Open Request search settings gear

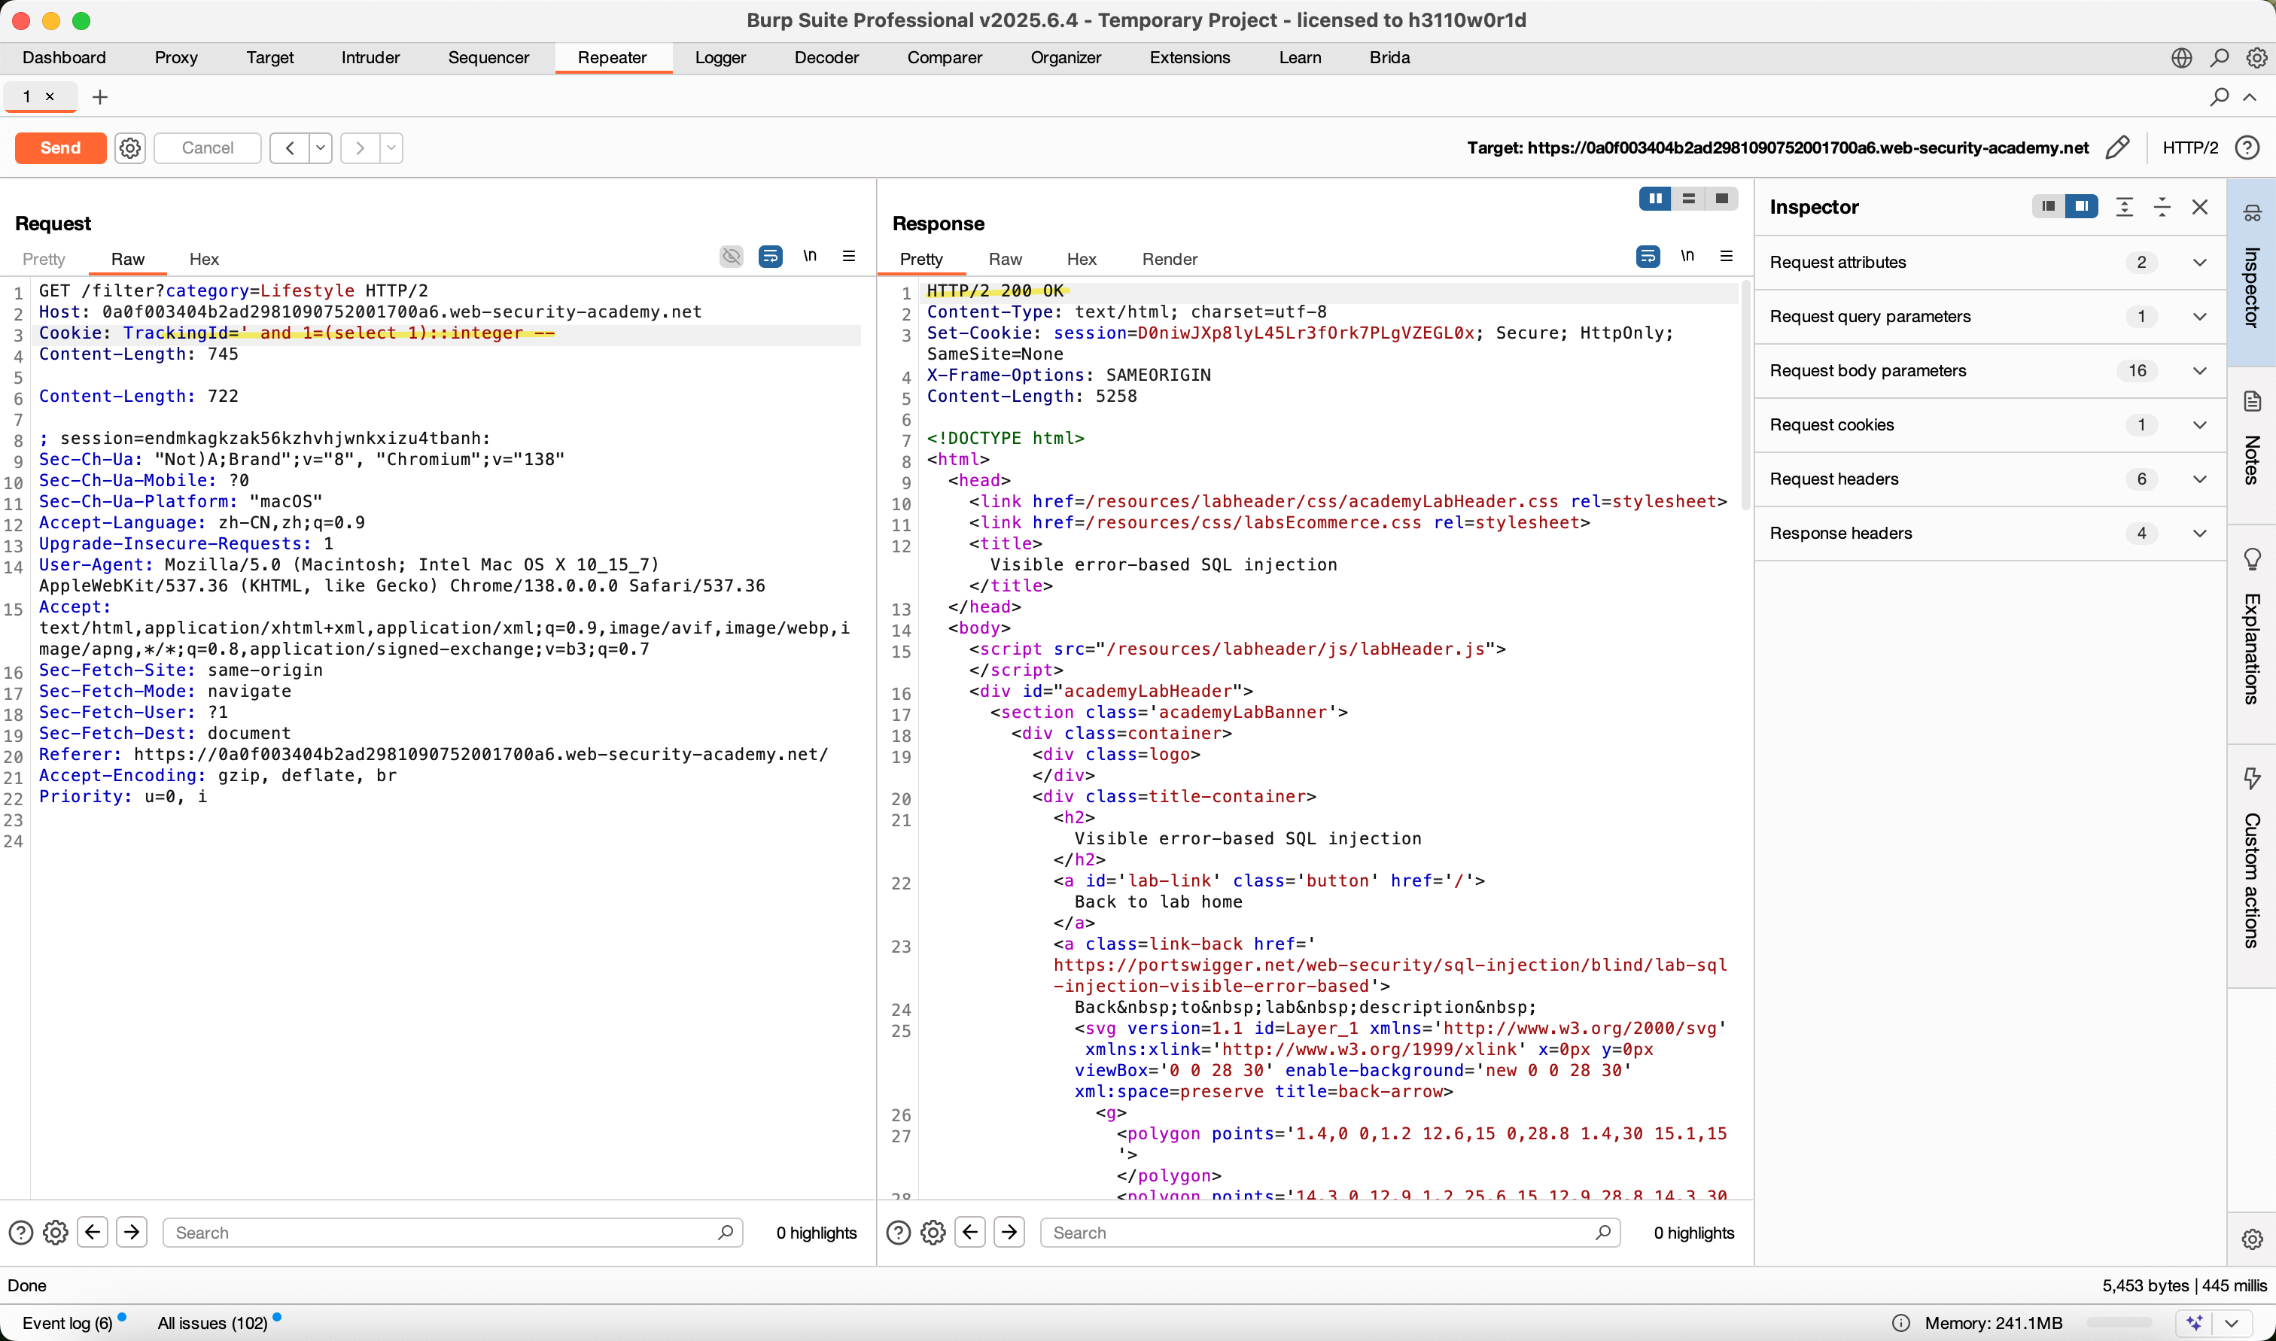[x=55, y=1233]
